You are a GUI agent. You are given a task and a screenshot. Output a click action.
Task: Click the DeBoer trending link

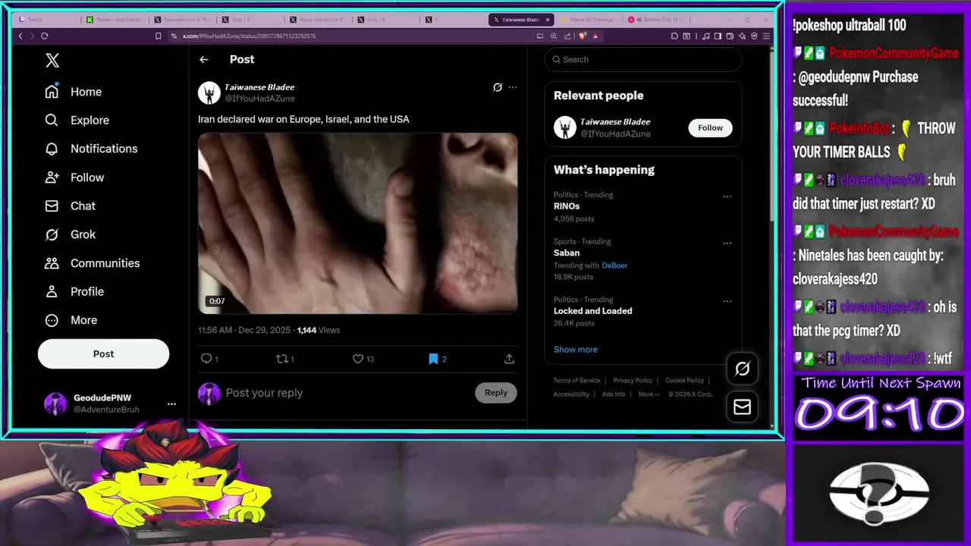point(614,265)
